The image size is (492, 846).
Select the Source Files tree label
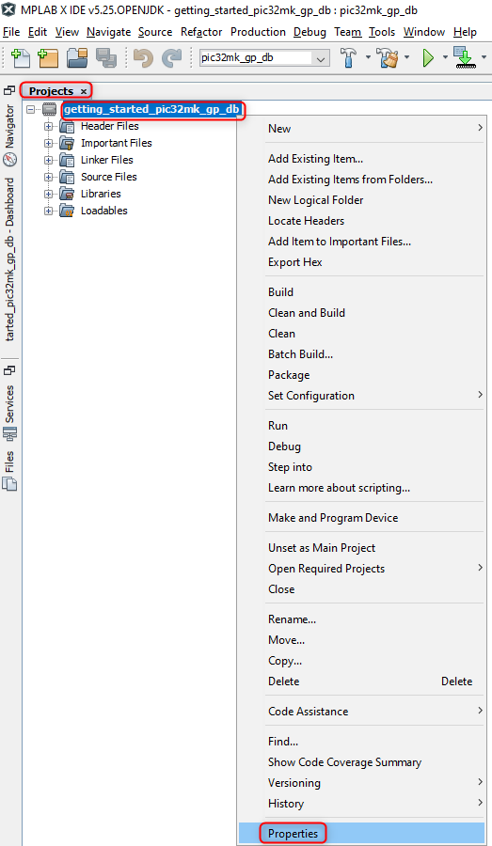(x=108, y=177)
